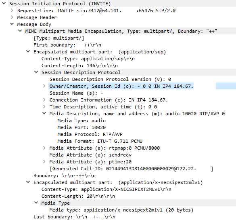Viewport: 236px width, 220px height.
Task: Select the Media Attribute ptime:20 line
Action: point(90,162)
